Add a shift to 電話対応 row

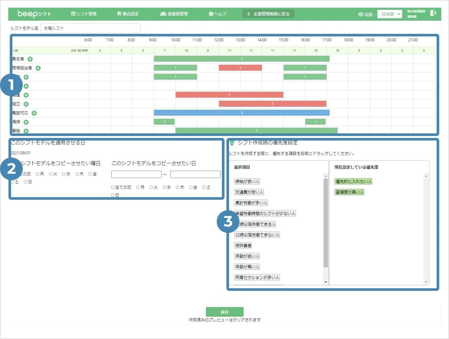[34, 113]
